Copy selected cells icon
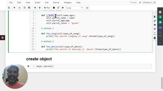This screenshot has height=91, width=163. pyautogui.click(x=24, y=8)
